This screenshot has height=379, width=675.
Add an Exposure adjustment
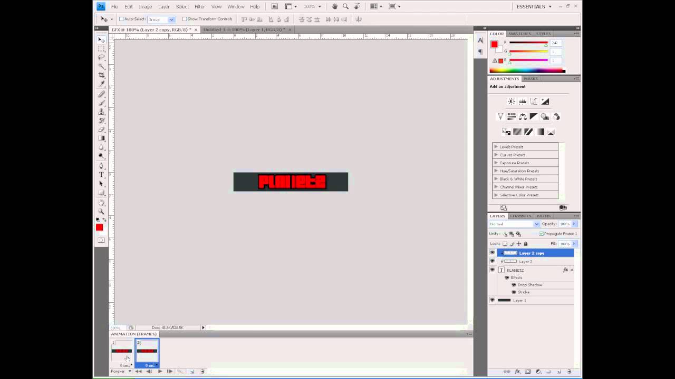click(x=545, y=102)
